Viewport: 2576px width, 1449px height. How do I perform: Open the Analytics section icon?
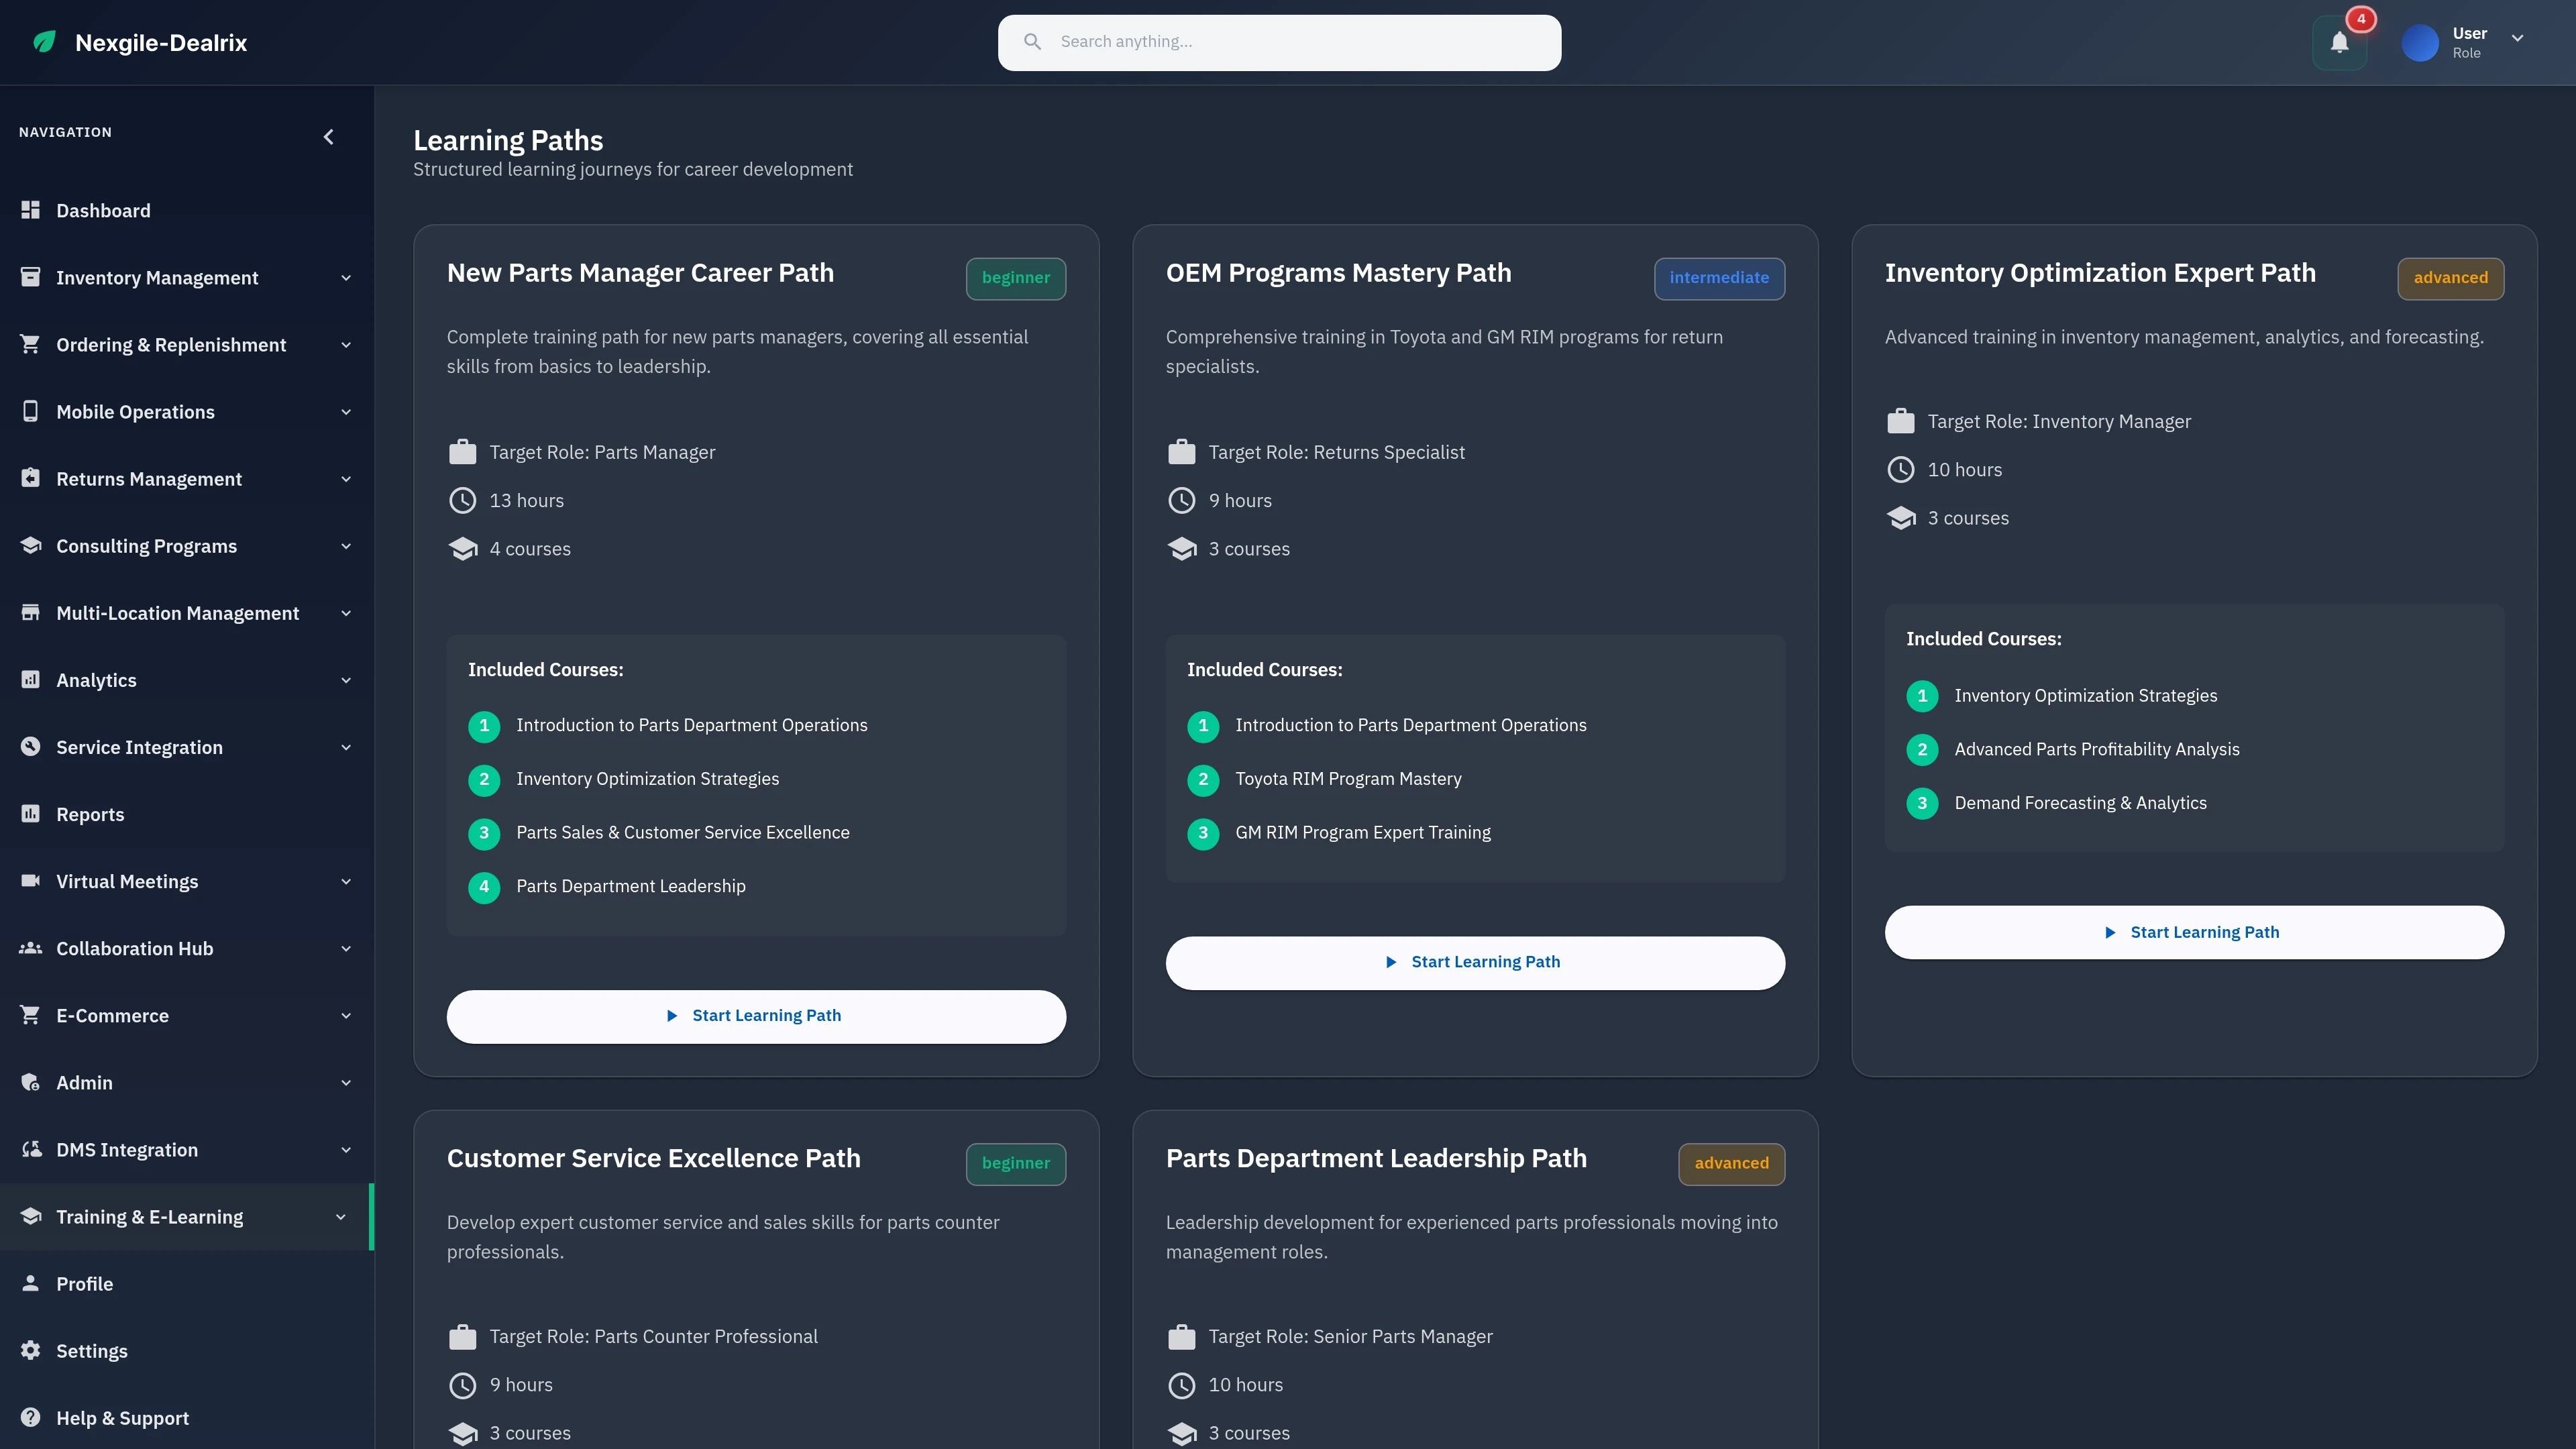30,679
